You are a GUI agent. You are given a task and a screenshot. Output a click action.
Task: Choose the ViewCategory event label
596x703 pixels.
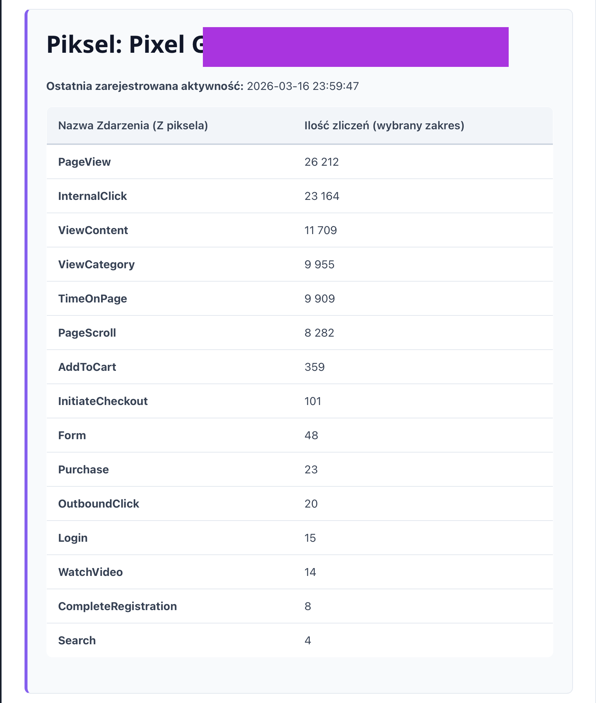tap(96, 265)
